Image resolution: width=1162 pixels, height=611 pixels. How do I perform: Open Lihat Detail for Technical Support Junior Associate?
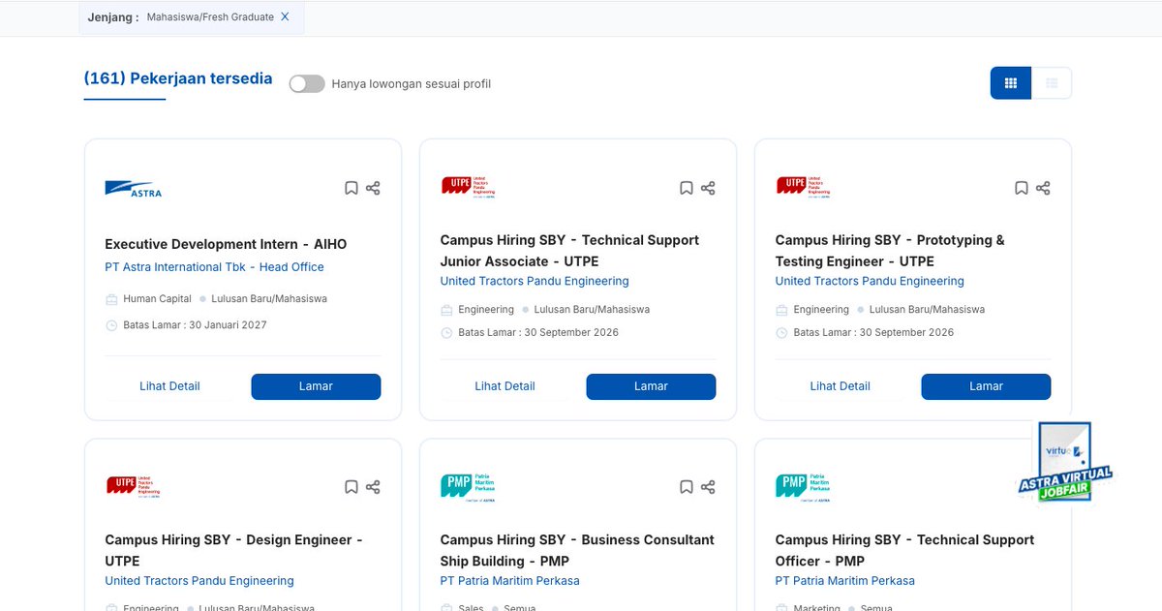coord(505,386)
